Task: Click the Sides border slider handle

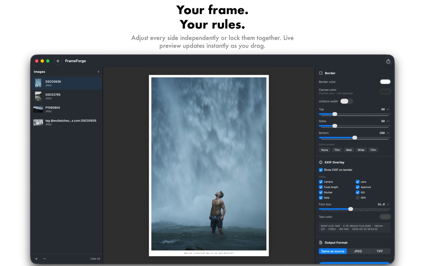Action: coord(335,126)
